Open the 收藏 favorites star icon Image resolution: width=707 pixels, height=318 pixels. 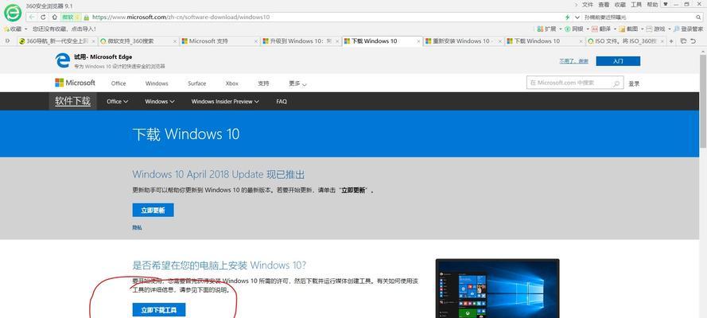click(x=6, y=29)
